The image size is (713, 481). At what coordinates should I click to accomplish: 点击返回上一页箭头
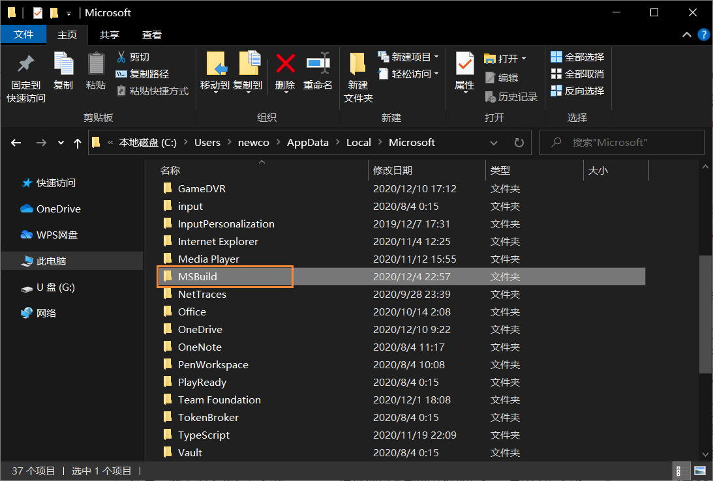point(16,142)
